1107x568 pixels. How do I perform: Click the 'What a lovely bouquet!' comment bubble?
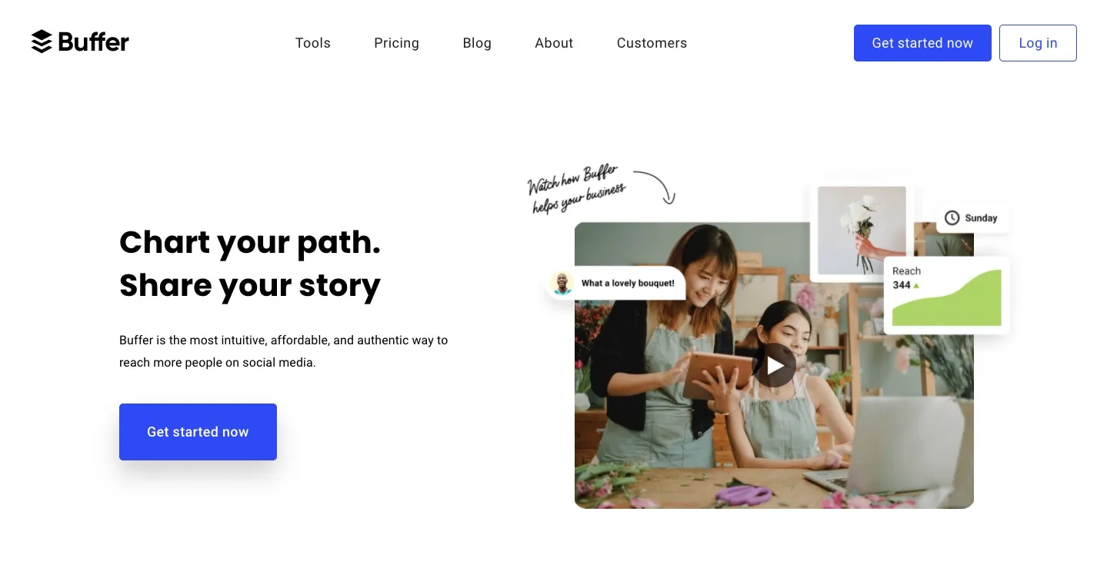click(616, 283)
